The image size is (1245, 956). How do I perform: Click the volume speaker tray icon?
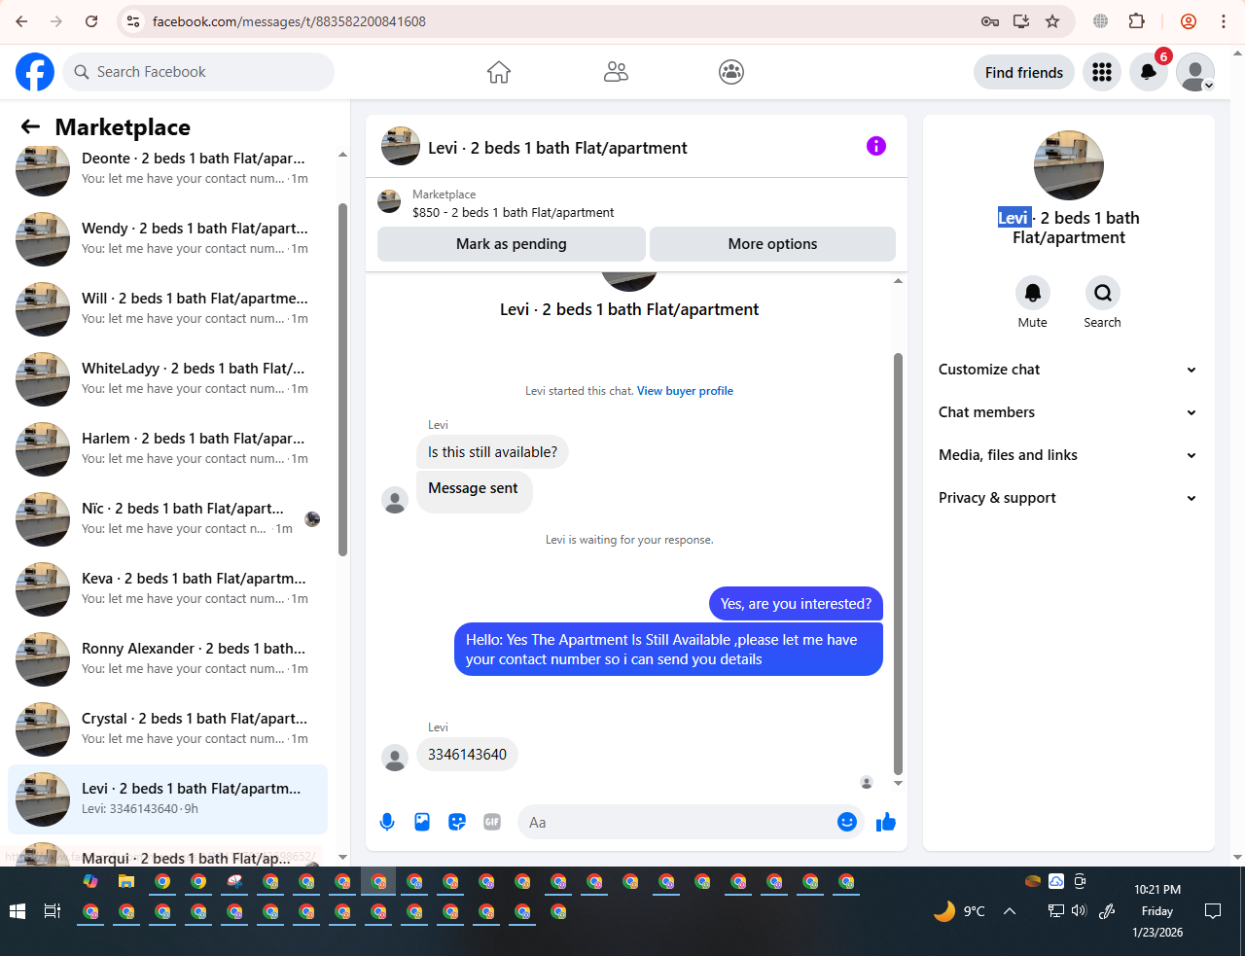(x=1079, y=911)
